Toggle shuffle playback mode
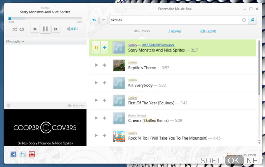265x167 pixels. point(15,29)
